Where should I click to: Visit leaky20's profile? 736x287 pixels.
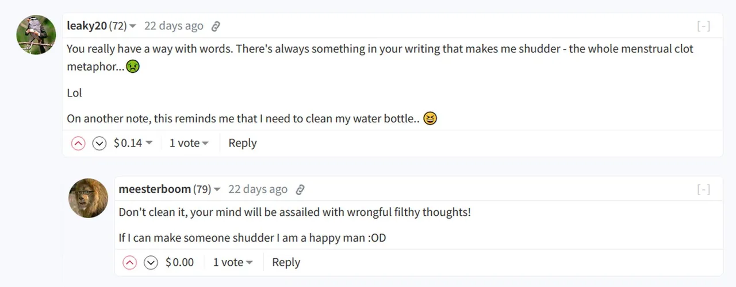[87, 26]
